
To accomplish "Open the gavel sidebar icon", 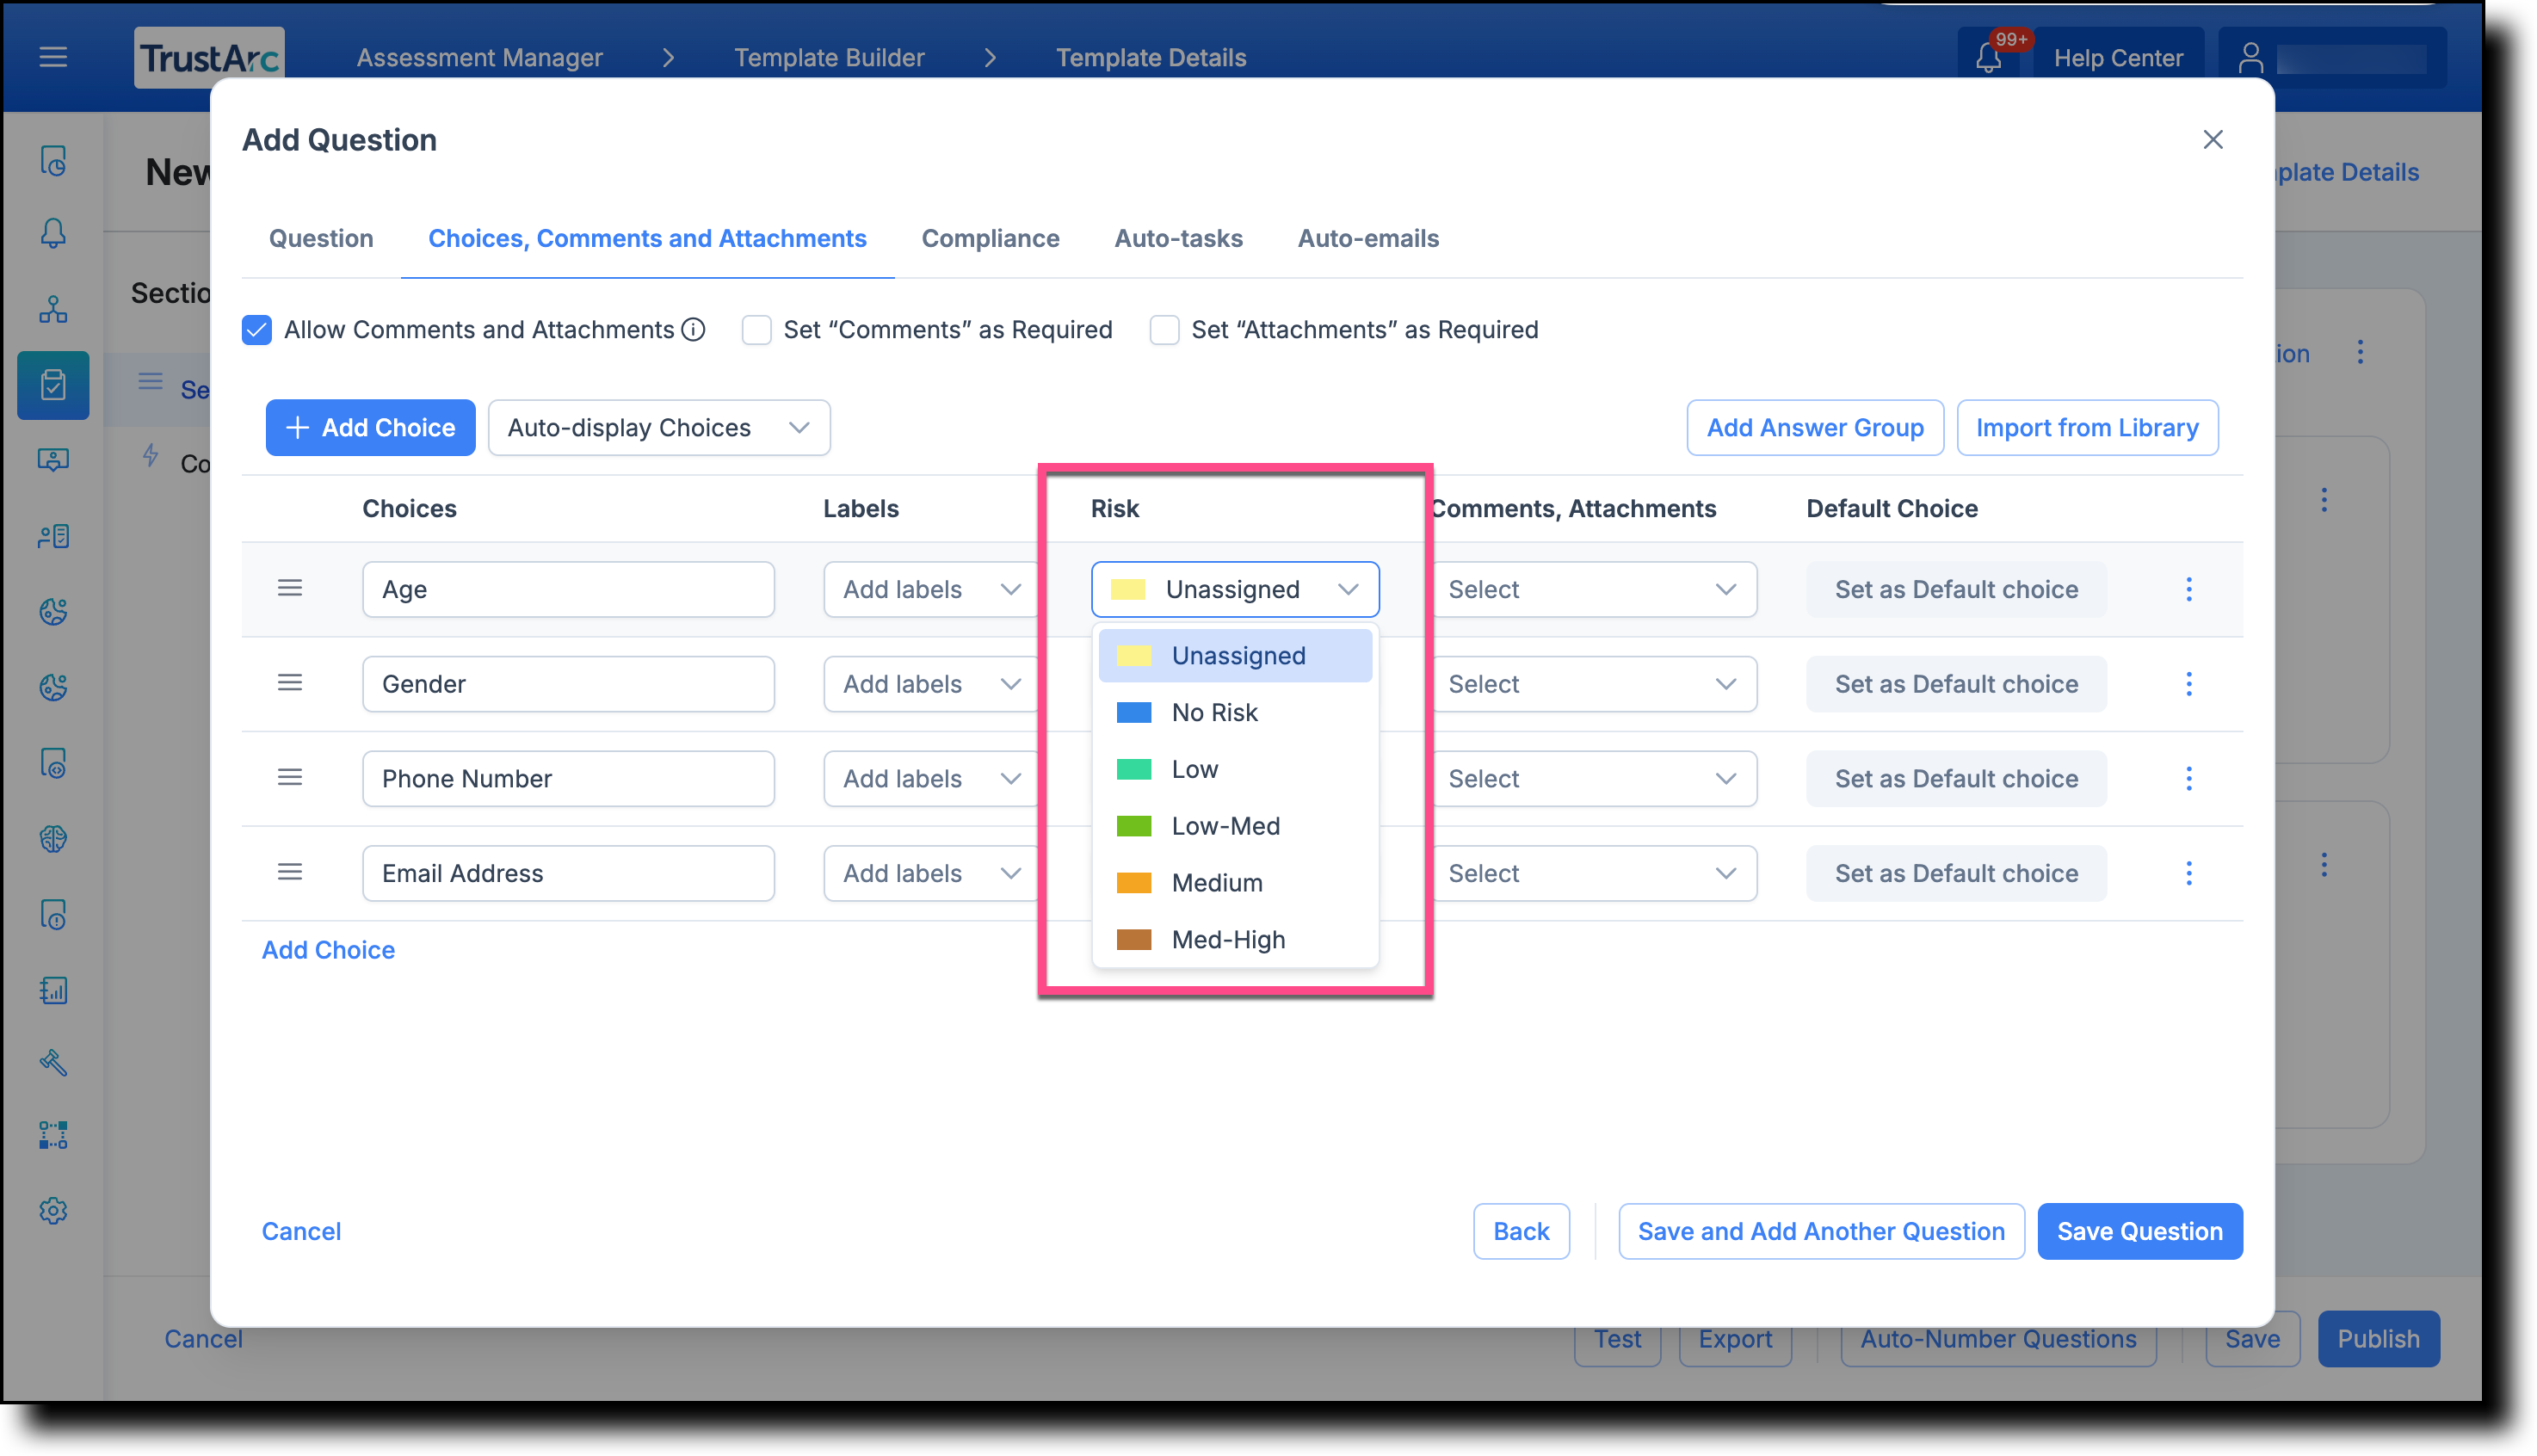I will [53, 1061].
